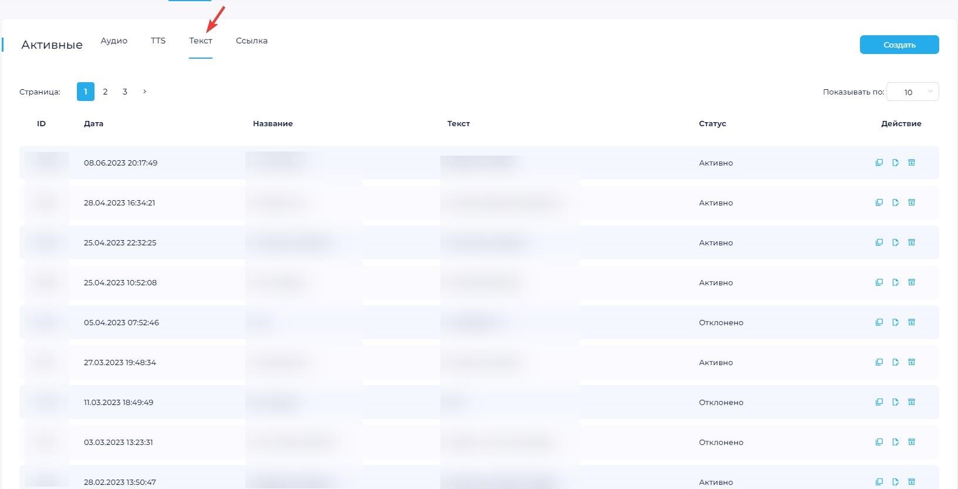The width and height of the screenshot is (958, 489).
Task: Click the Создать button
Action: coord(899,45)
